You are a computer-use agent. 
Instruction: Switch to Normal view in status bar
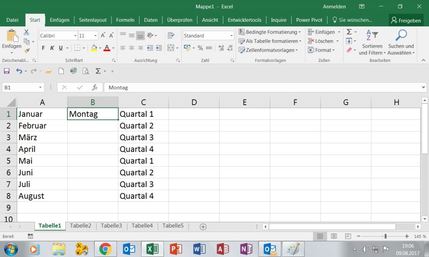320,236
